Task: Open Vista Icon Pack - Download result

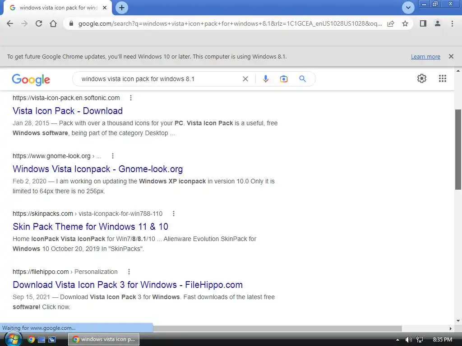Action: pyautogui.click(x=68, y=111)
